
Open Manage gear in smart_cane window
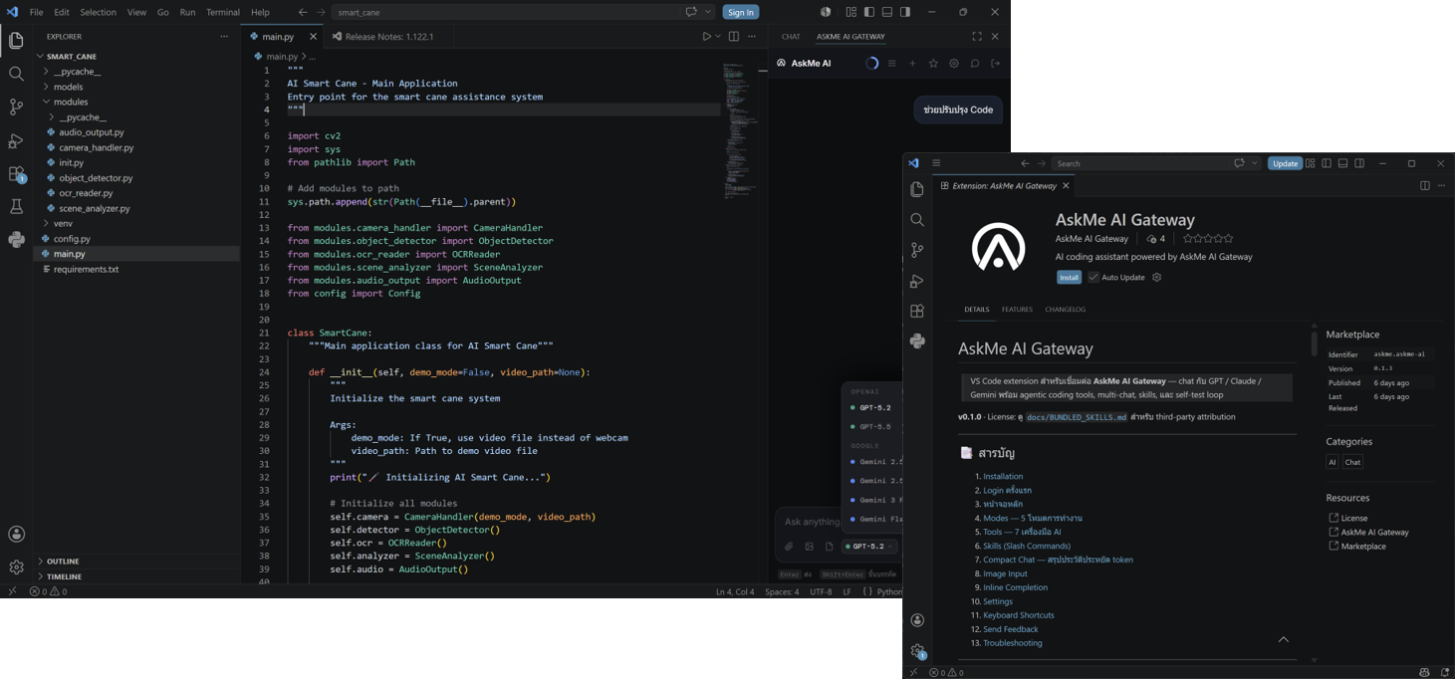(16, 566)
